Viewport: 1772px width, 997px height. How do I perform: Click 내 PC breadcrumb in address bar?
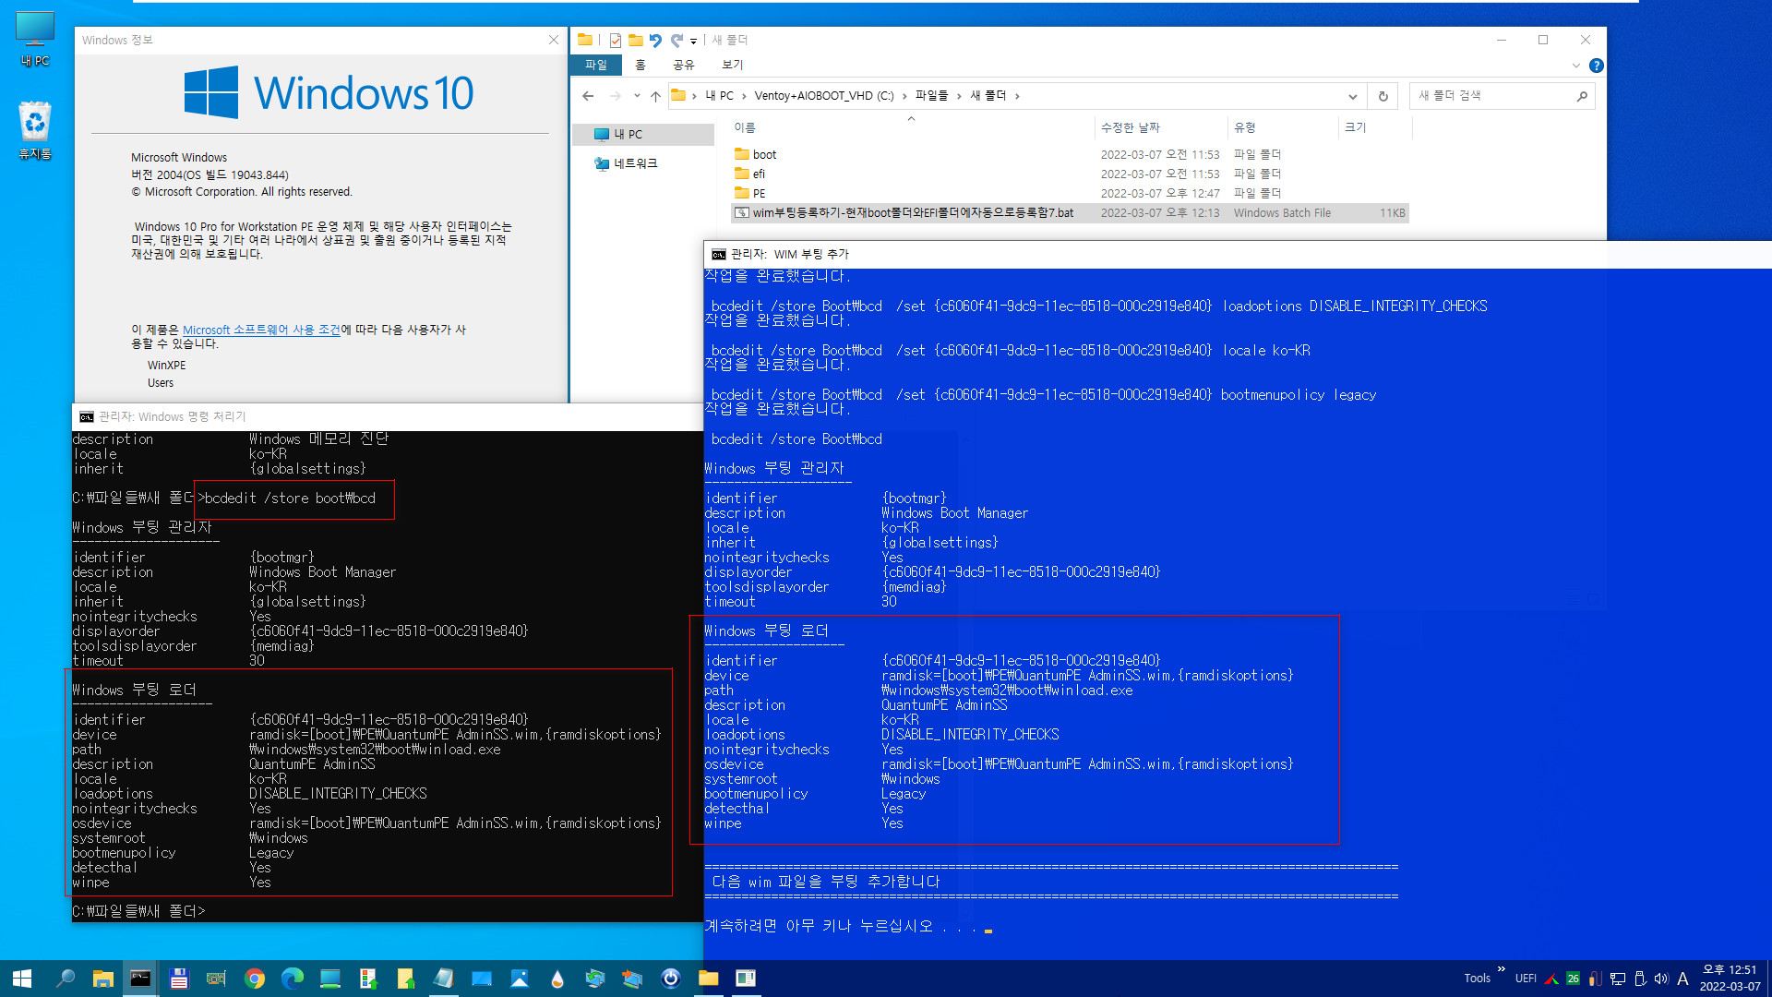click(x=720, y=96)
